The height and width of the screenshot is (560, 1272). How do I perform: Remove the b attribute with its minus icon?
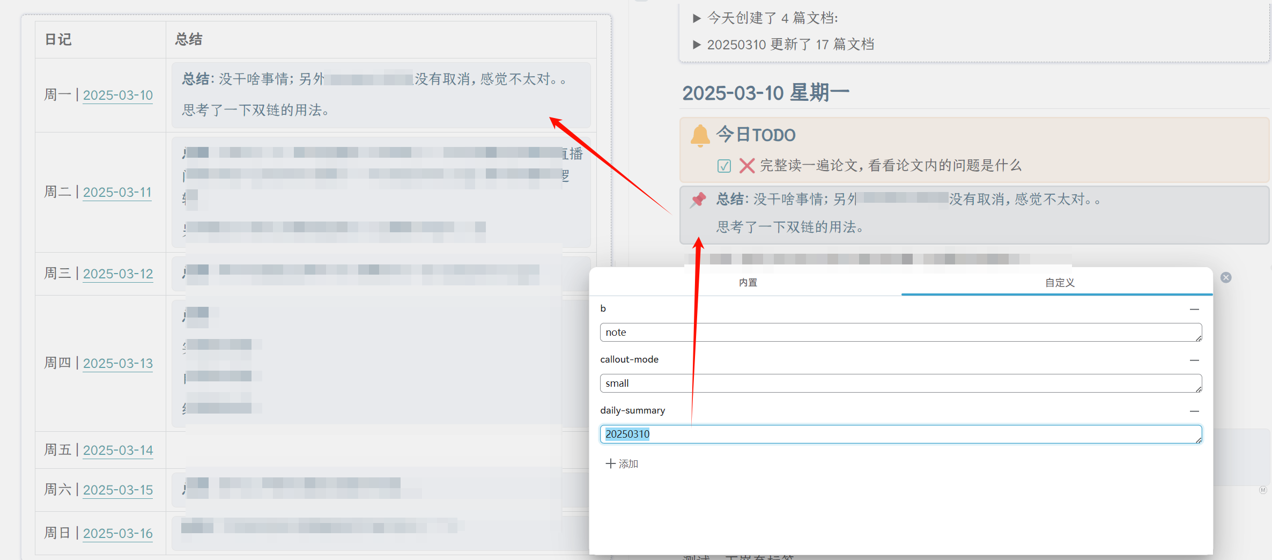point(1195,309)
